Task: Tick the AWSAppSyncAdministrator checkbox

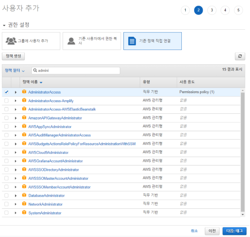Action: (6, 126)
